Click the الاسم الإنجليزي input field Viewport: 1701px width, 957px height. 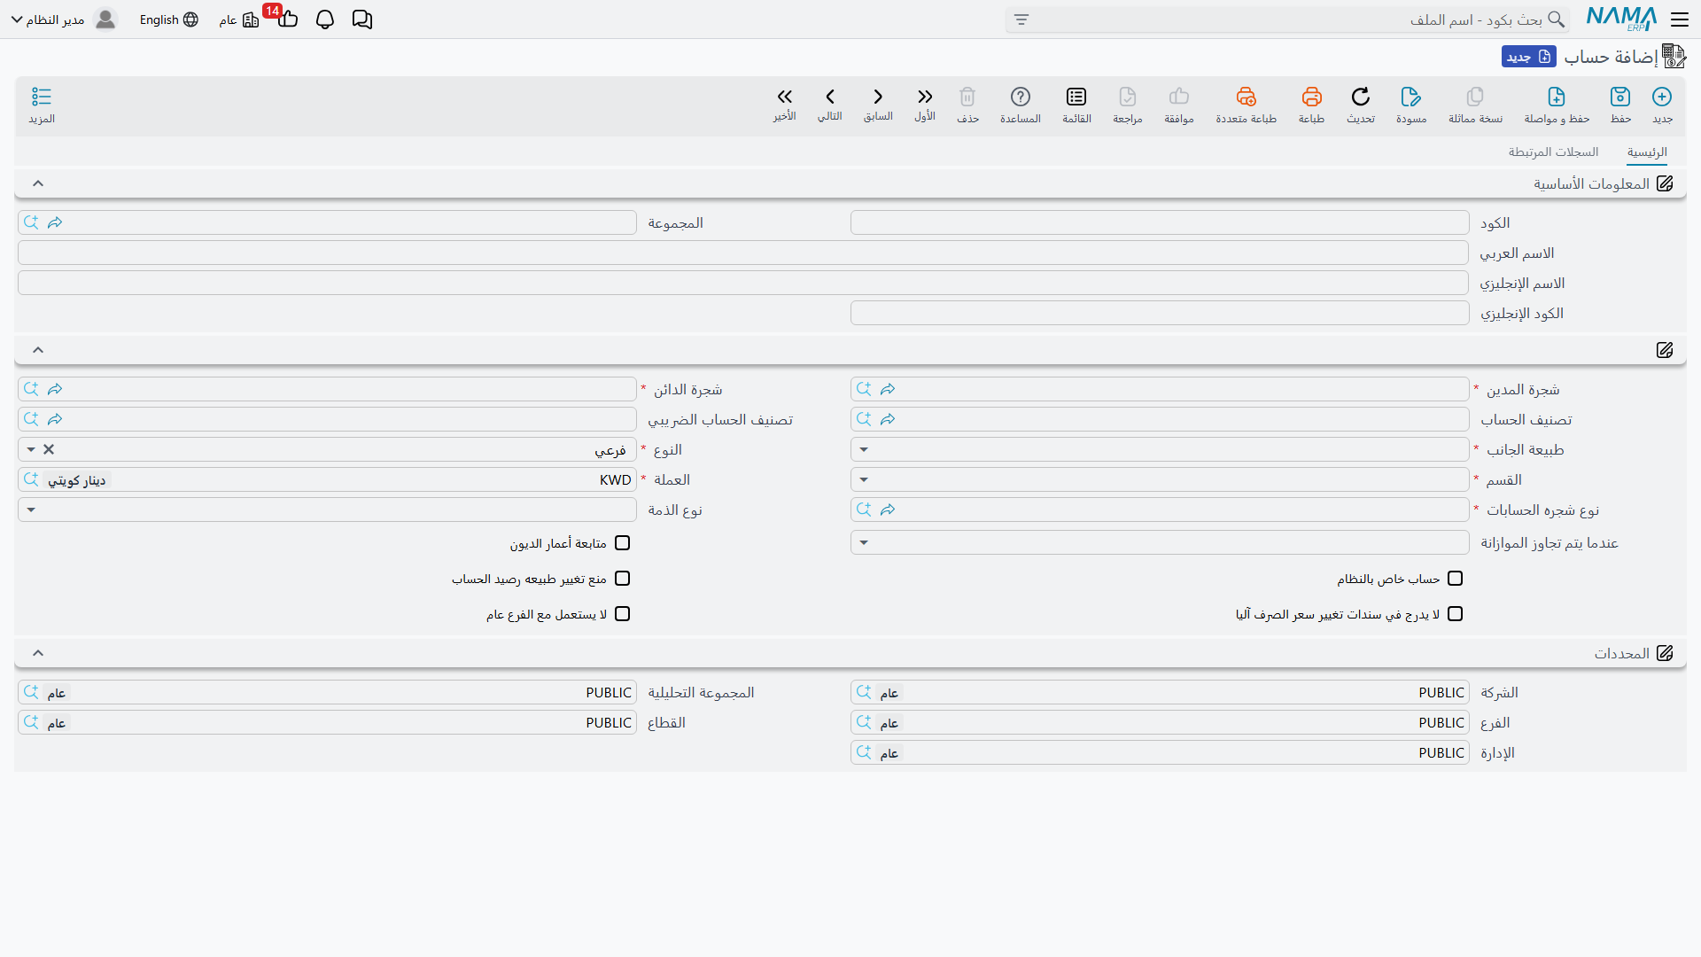tap(743, 283)
